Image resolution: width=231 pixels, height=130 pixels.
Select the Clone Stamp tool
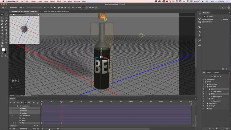click(2, 27)
